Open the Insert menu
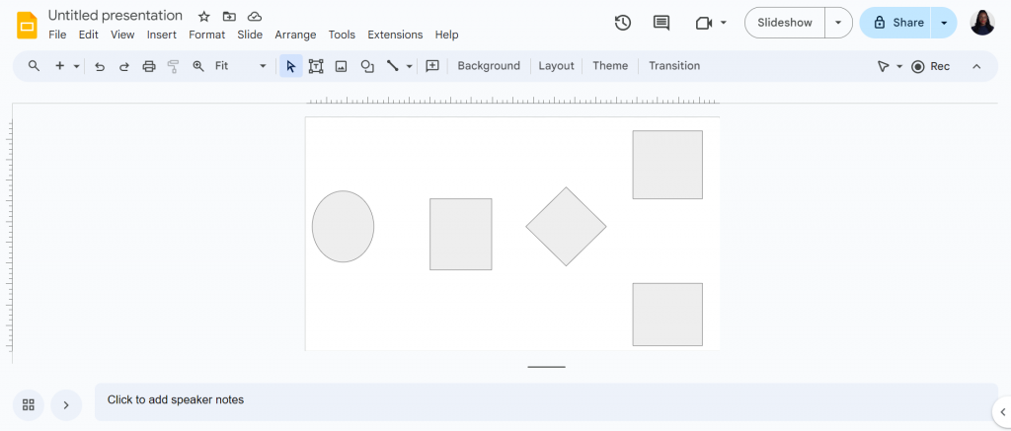The width and height of the screenshot is (1011, 431). [x=162, y=35]
